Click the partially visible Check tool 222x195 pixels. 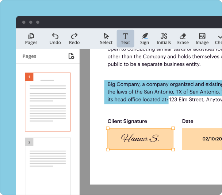tap(218, 39)
